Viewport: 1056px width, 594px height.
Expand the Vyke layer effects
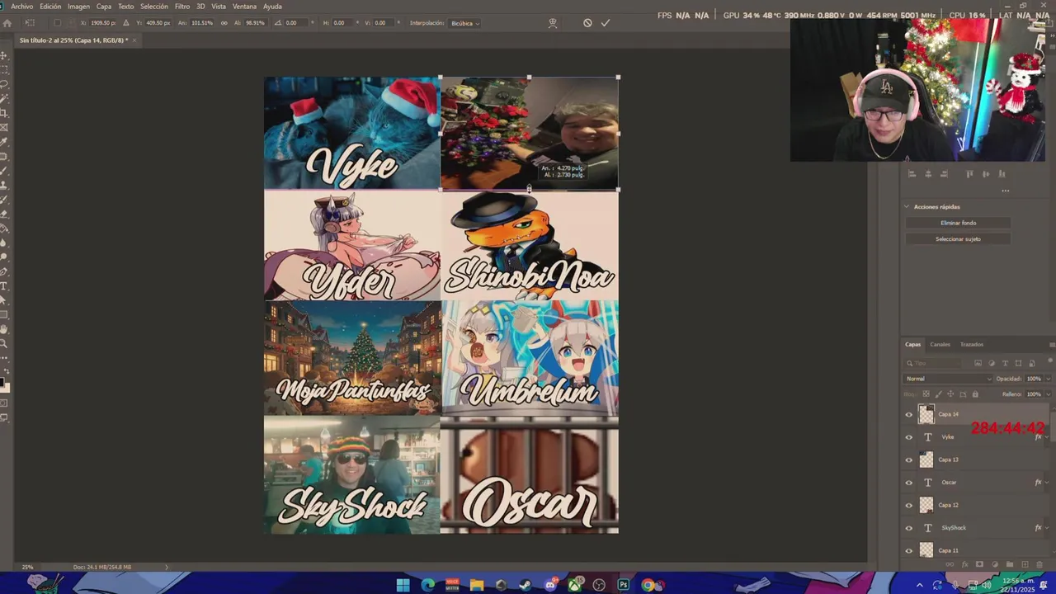pos(1048,437)
